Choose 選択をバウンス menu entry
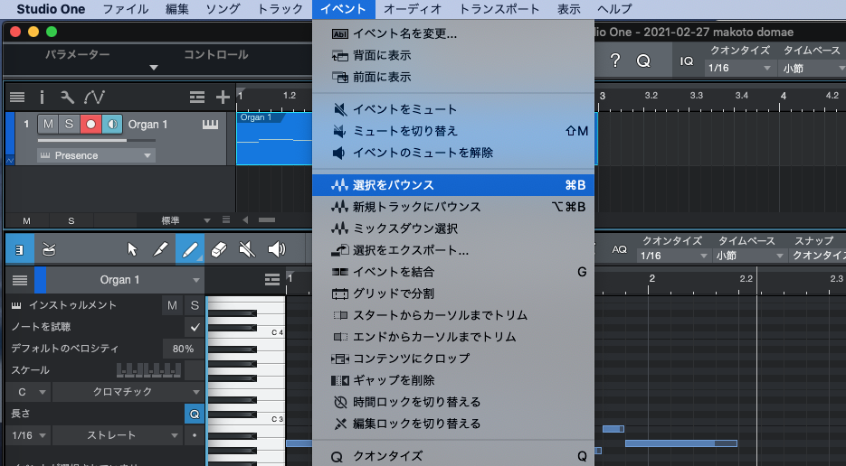Image resolution: width=846 pixels, height=466 pixels. point(453,185)
